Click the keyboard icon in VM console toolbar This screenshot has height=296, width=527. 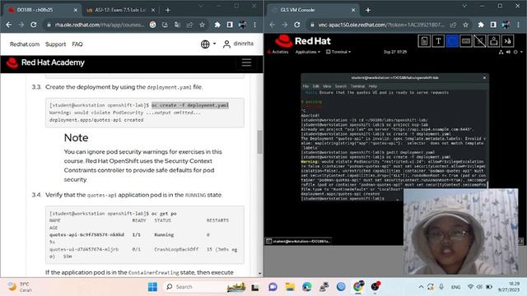tap(466, 41)
